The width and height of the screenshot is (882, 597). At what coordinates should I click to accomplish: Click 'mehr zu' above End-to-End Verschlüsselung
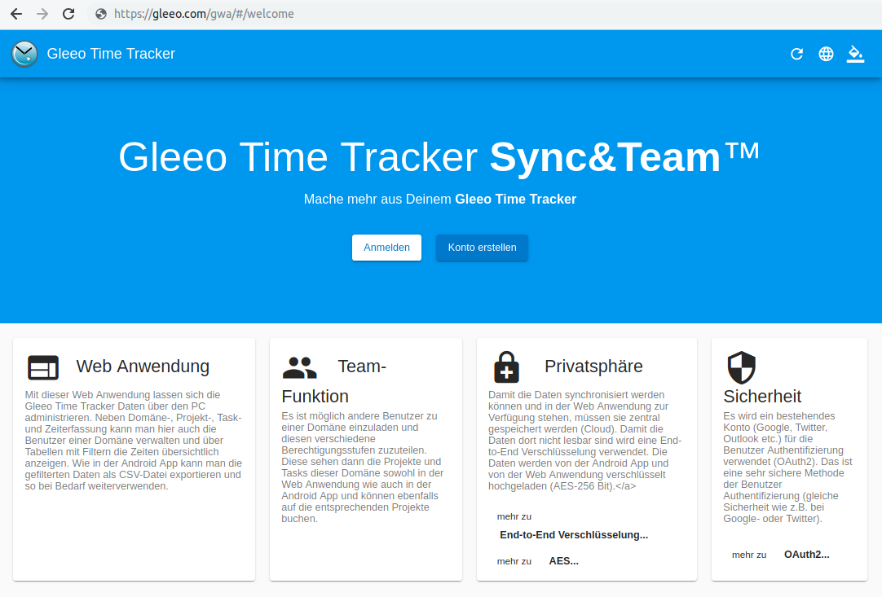click(x=514, y=516)
